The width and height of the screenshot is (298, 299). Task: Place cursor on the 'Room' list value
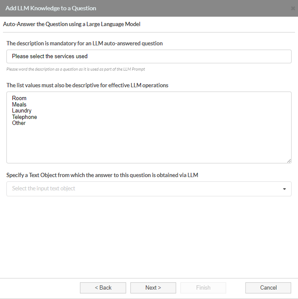19,98
